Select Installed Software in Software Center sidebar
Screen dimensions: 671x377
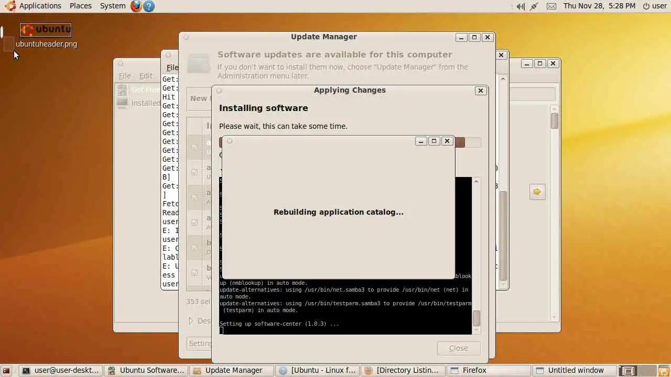[x=139, y=103]
